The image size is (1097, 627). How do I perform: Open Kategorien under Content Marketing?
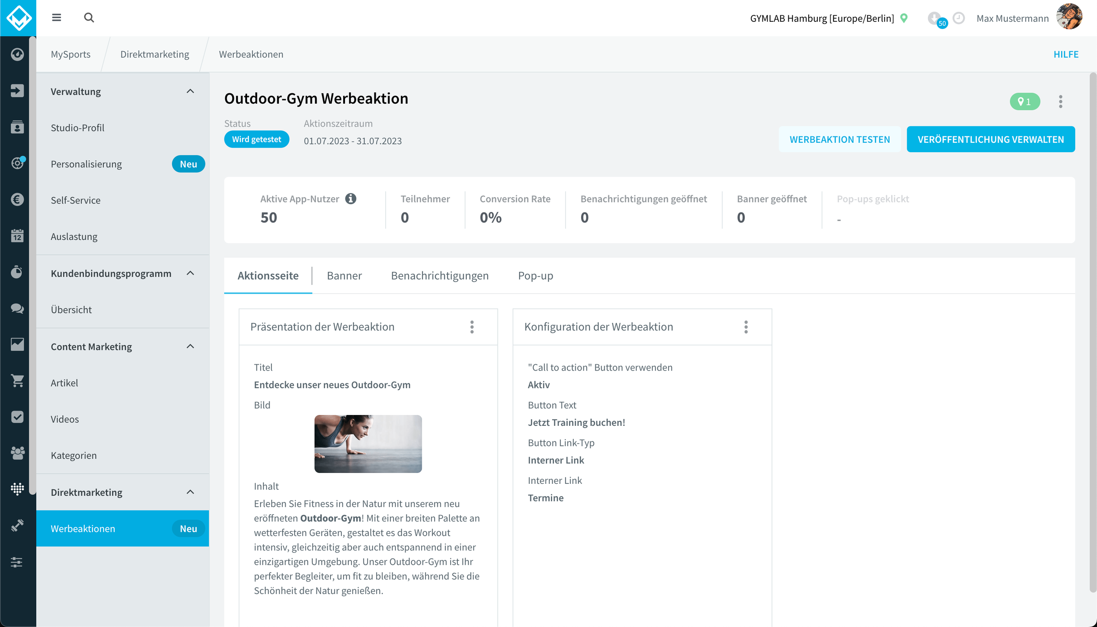(122, 455)
